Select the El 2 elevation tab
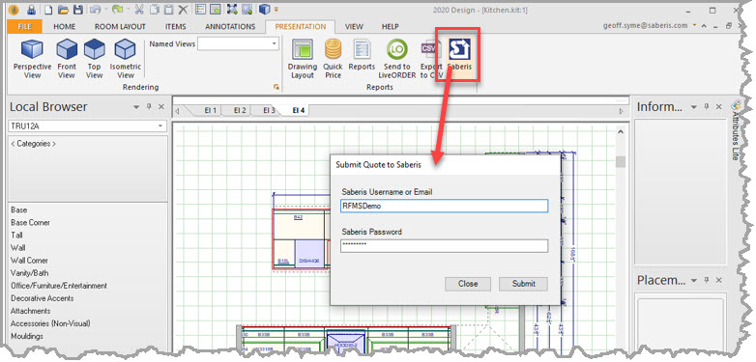Image resolution: width=756 pixels, height=362 pixels. (240, 110)
